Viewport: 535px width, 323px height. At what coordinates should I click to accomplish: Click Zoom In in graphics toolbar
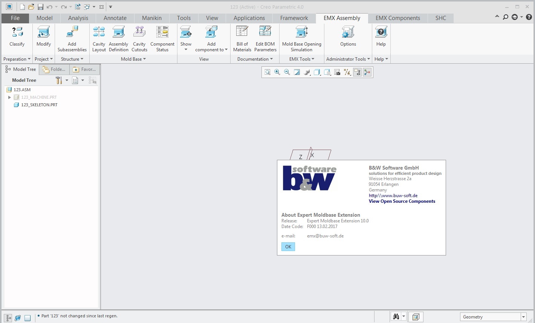tap(277, 72)
